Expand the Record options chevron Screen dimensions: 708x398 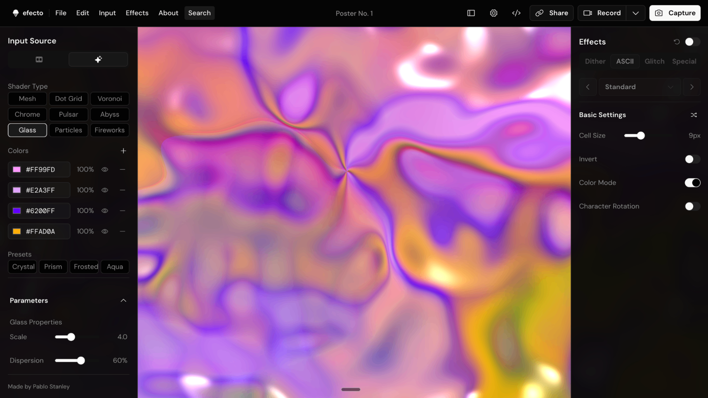[635, 13]
